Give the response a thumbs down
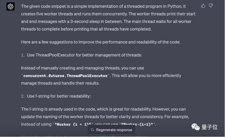225x137 pixels. click(x=211, y=6)
